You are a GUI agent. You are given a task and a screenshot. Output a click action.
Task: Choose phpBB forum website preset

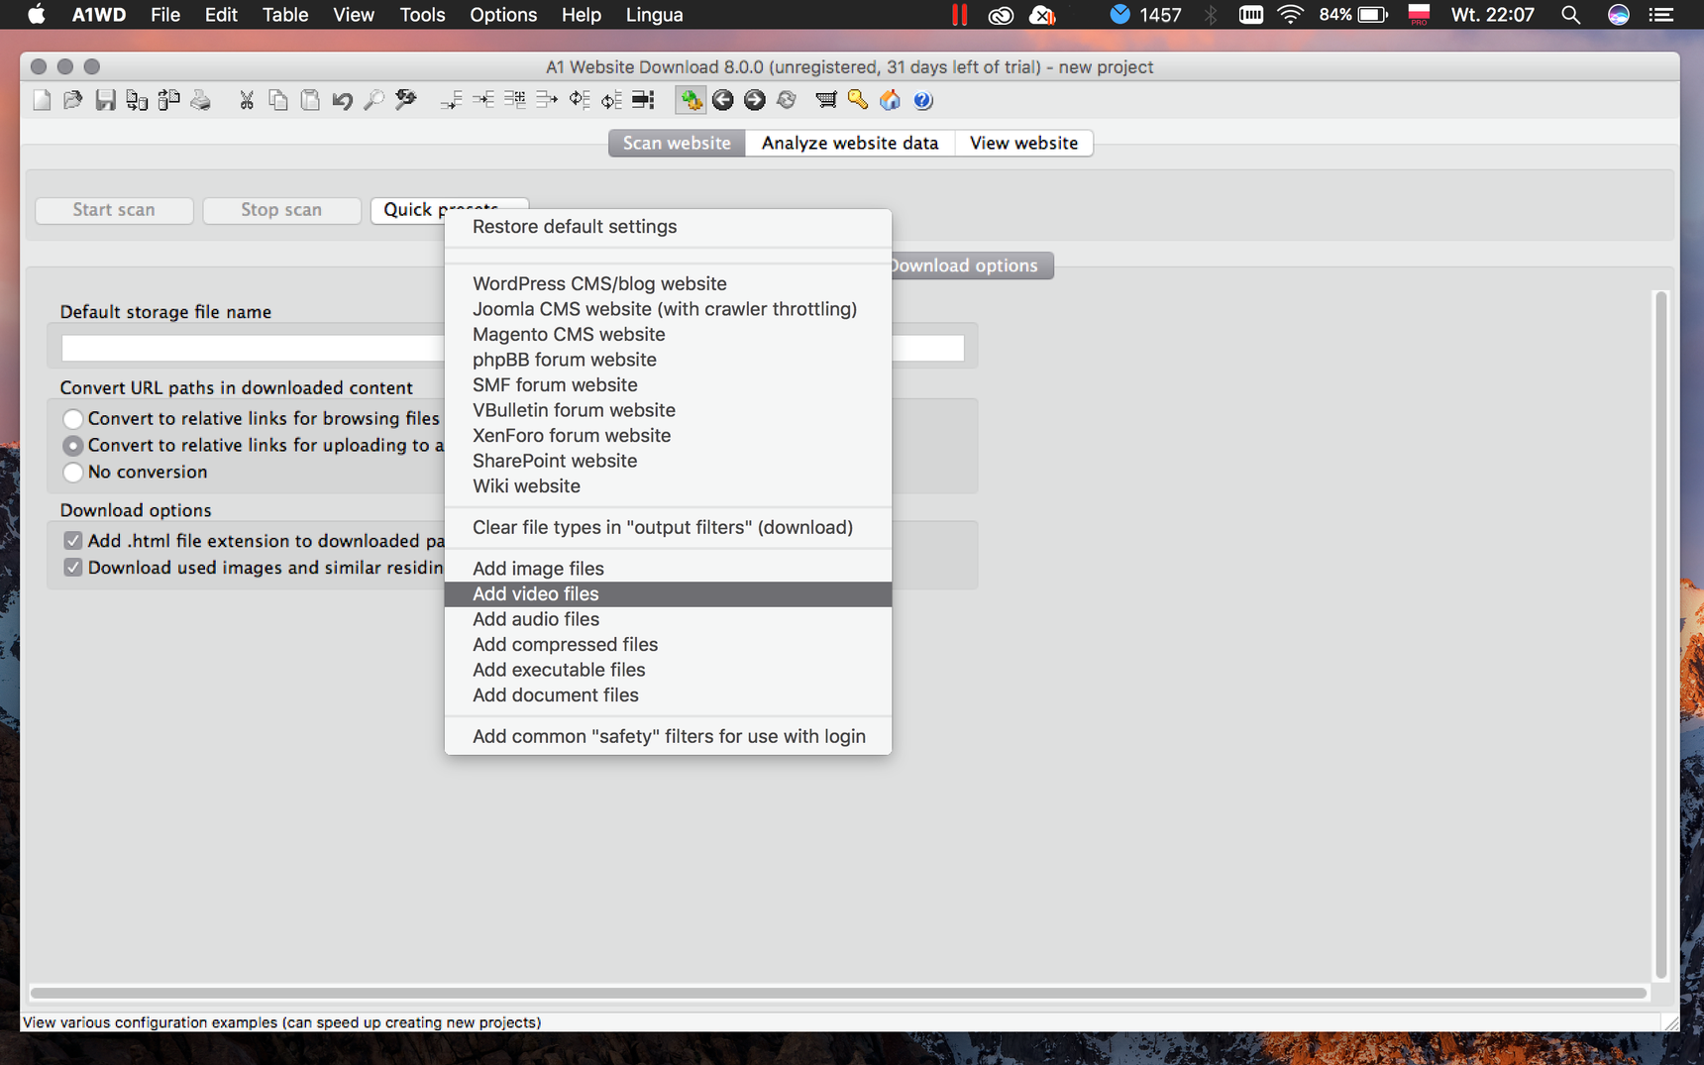click(x=668, y=360)
